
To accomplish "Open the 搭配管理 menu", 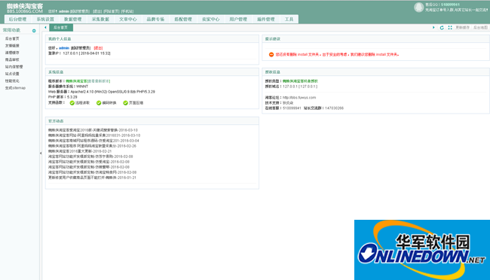I will coord(183,19).
